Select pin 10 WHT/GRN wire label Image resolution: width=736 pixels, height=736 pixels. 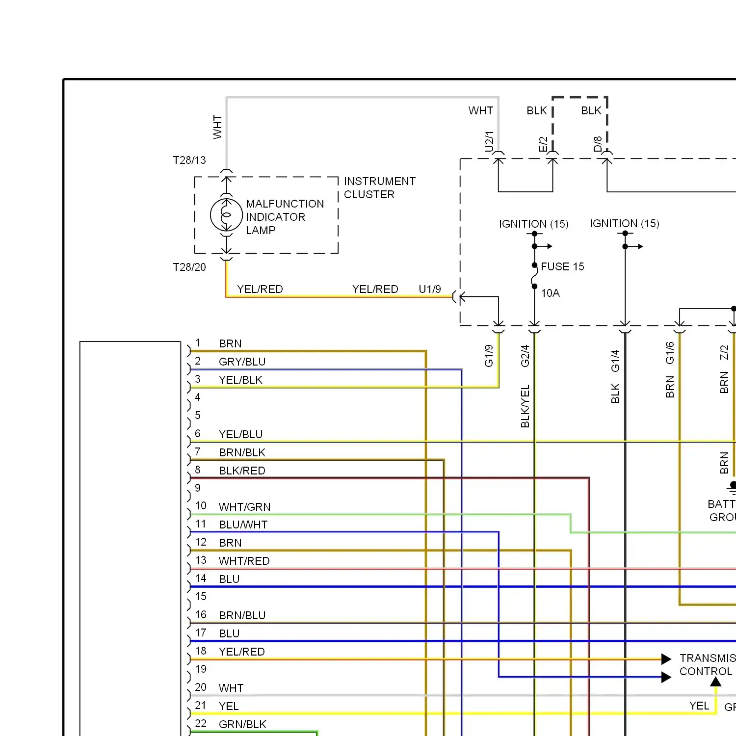coord(244,507)
